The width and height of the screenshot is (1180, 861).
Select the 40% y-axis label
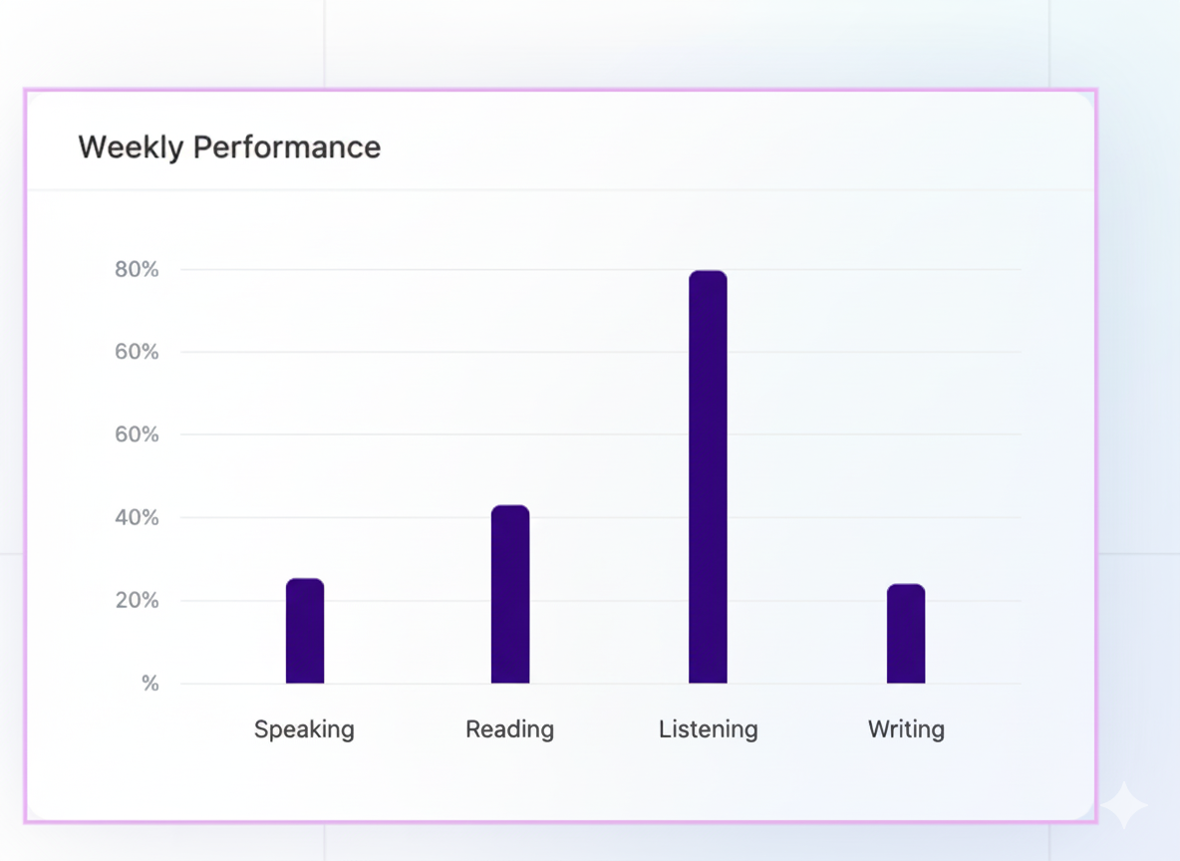pos(137,517)
